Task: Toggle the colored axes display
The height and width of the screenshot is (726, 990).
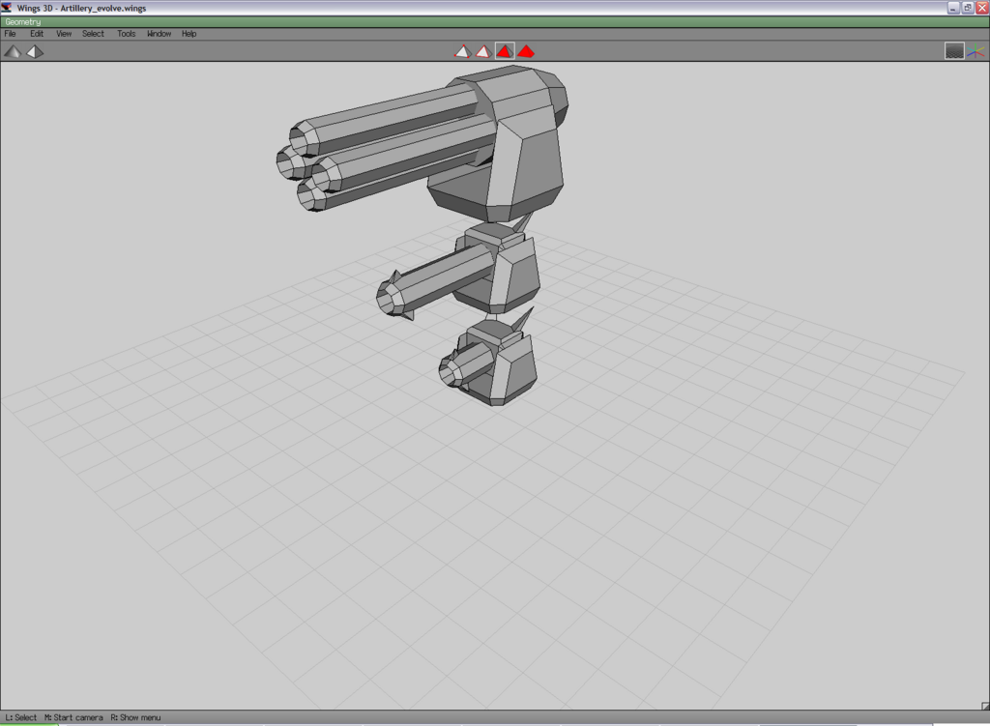Action: pyautogui.click(x=975, y=51)
